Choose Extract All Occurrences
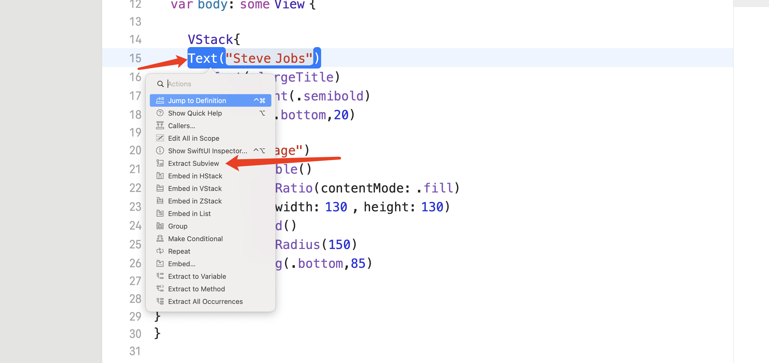 pos(205,301)
